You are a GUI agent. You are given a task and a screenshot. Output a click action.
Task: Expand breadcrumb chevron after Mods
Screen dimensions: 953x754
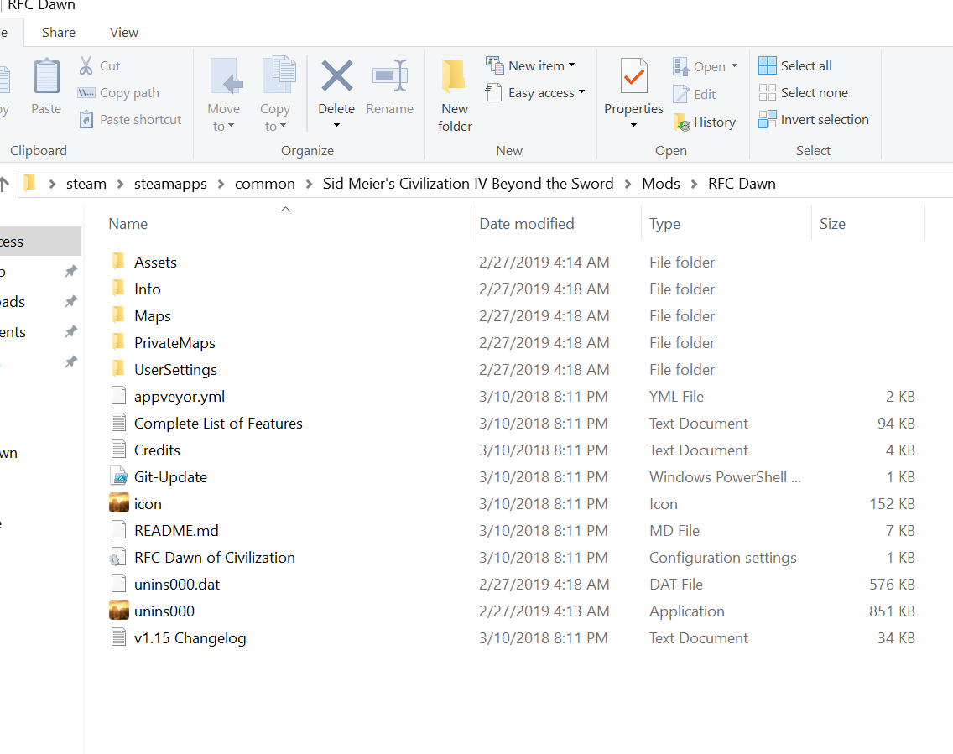tap(694, 184)
